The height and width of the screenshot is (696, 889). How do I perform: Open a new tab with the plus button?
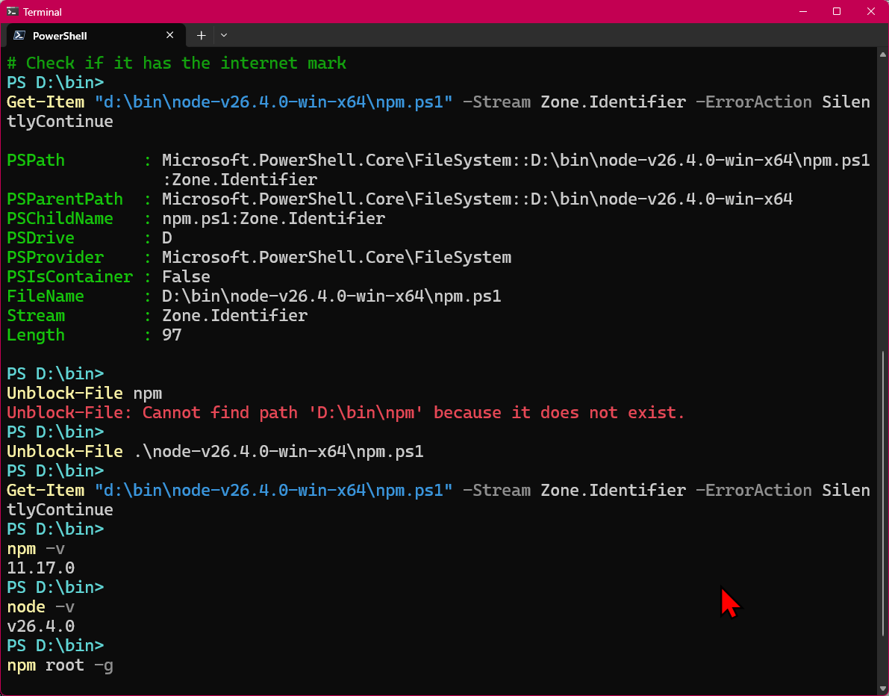(201, 35)
